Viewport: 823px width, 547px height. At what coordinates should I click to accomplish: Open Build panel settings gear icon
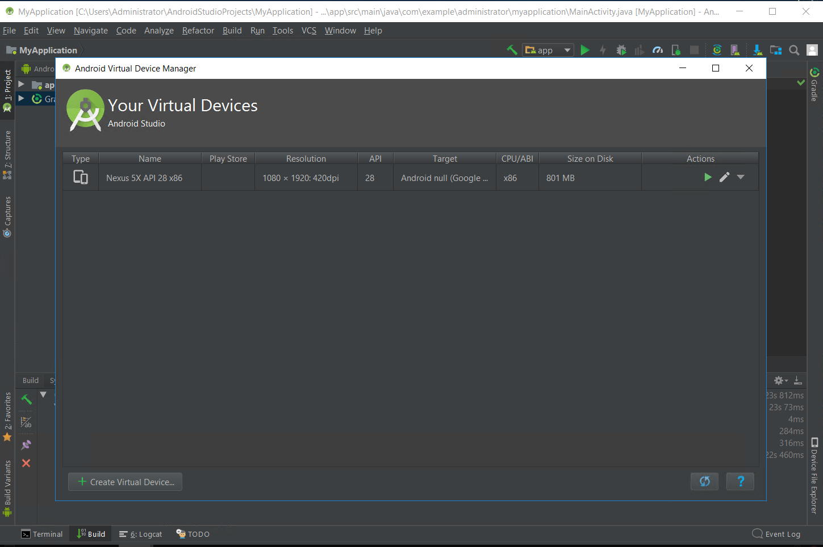pyautogui.click(x=781, y=380)
